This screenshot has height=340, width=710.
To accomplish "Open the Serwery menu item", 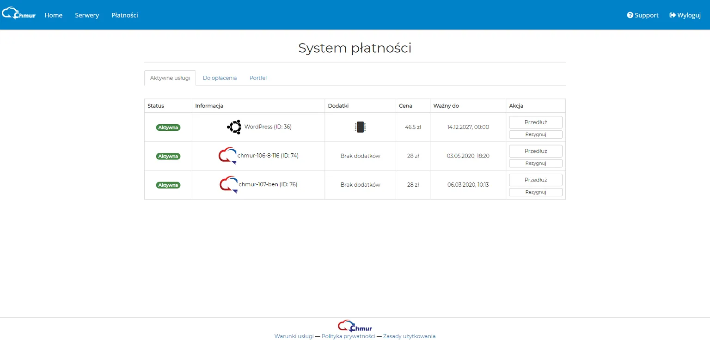I will click(87, 15).
